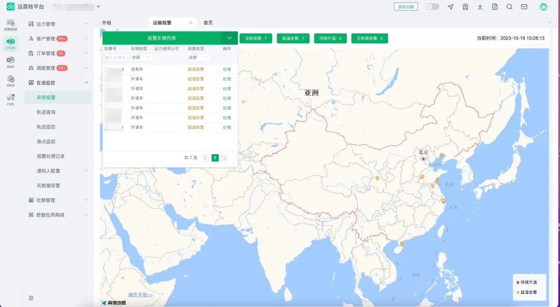Image resolution: width=560 pixels, height=307 pixels.
Task: Click the orange pin near 东海 coast
Action: tap(443, 201)
